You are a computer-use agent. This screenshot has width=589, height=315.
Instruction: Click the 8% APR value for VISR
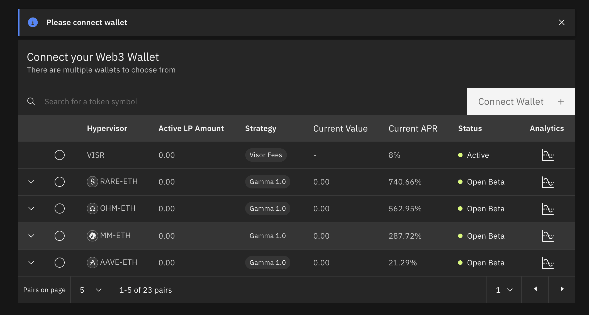[x=395, y=155]
